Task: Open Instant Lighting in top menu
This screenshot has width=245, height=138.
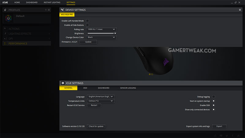Action: 52,2
